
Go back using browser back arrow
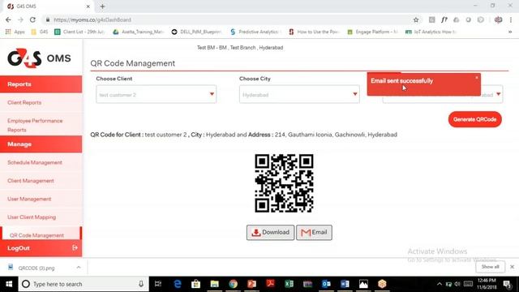click(x=8, y=19)
